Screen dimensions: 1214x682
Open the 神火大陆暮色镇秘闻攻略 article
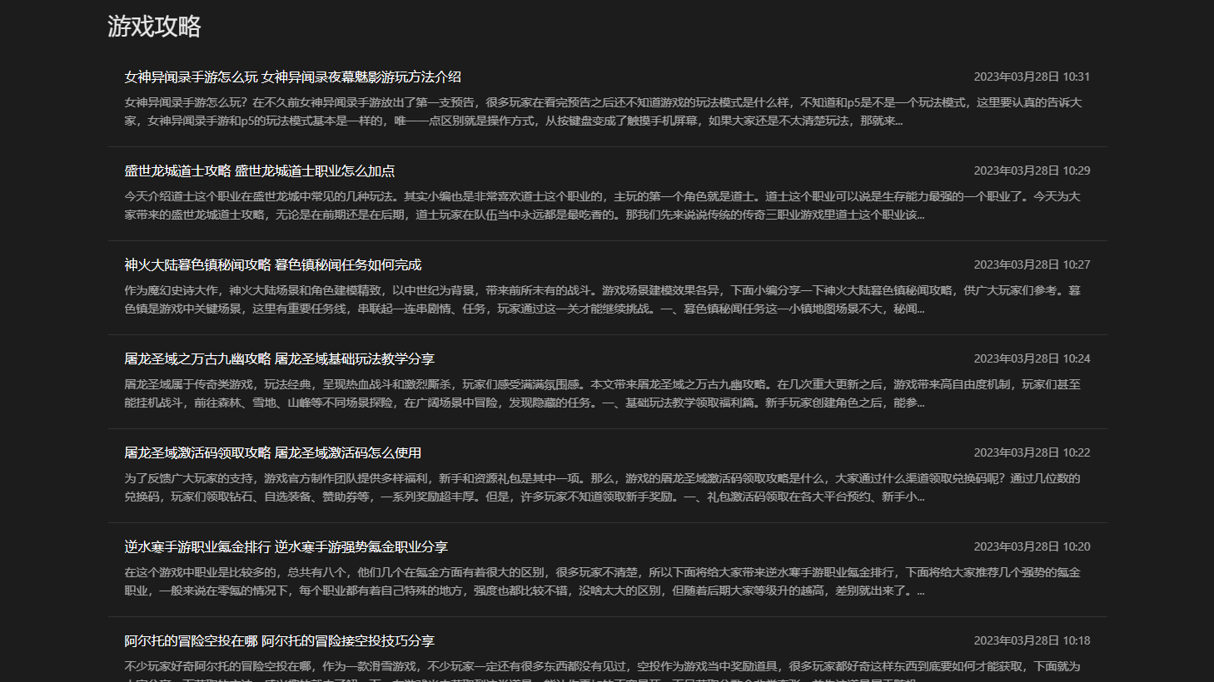click(272, 264)
